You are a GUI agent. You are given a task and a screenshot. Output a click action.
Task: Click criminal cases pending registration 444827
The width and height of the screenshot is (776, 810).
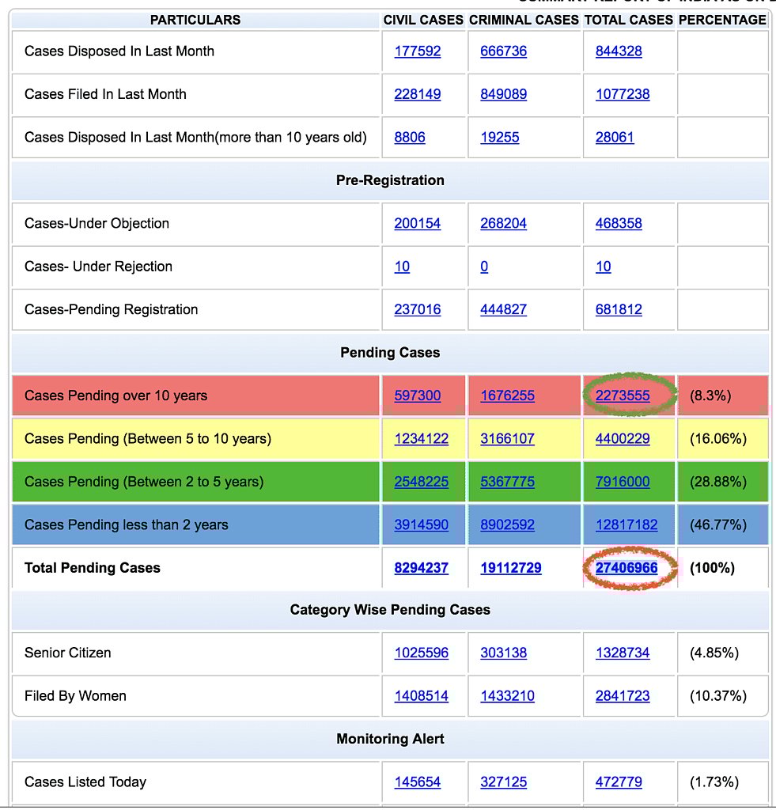tap(503, 309)
